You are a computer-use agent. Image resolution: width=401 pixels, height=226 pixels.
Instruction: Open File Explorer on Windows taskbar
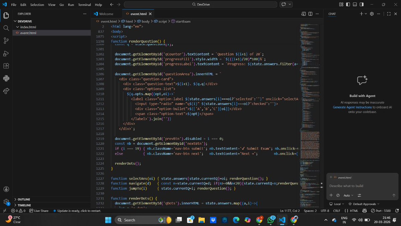click(202, 220)
